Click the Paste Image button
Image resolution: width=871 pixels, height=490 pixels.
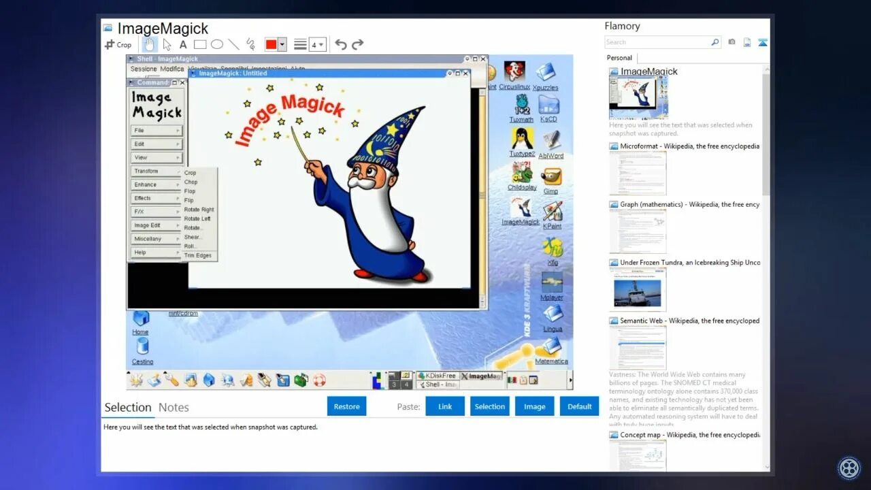pos(534,406)
